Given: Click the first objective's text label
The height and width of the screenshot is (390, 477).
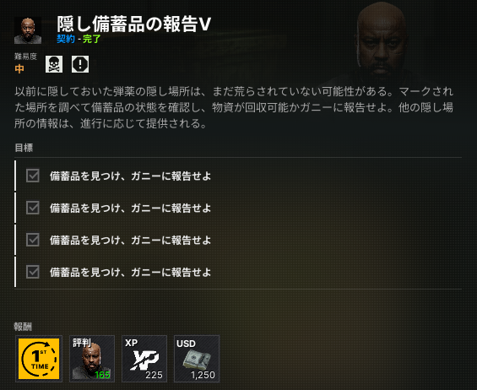Looking at the screenshot, I should click(x=131, y=176).
